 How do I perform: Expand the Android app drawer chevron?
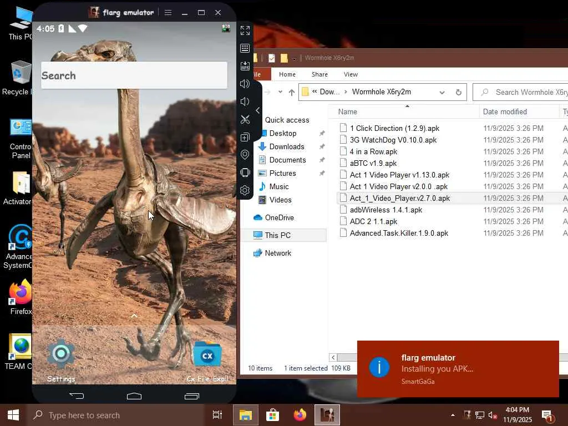134,316
